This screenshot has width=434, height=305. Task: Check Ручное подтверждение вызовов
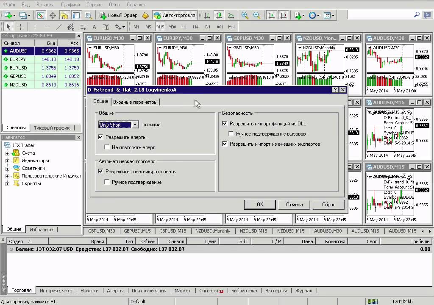coord(231,134)
